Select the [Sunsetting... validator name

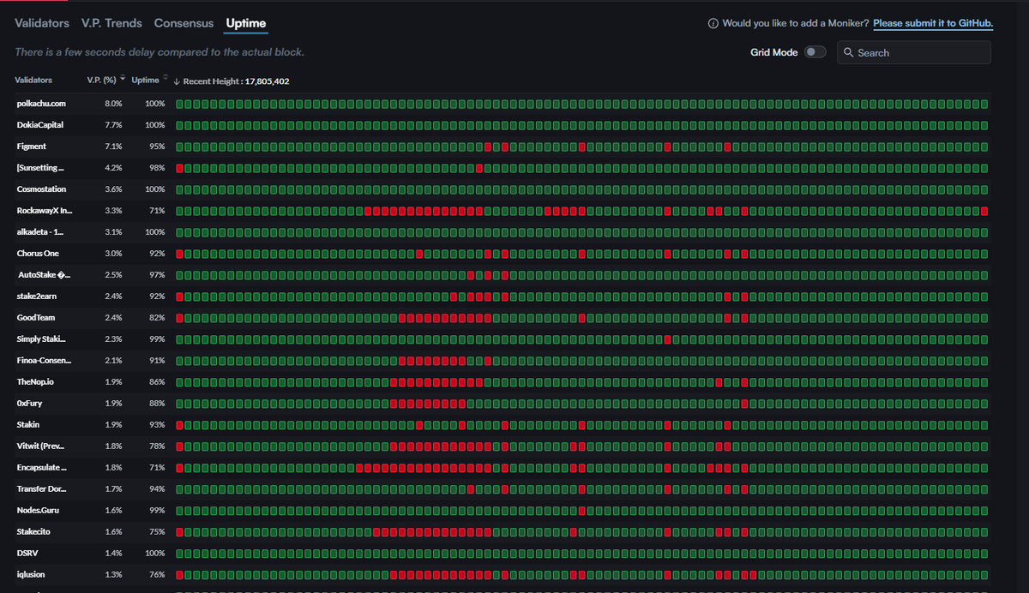[x=40, y=168]
